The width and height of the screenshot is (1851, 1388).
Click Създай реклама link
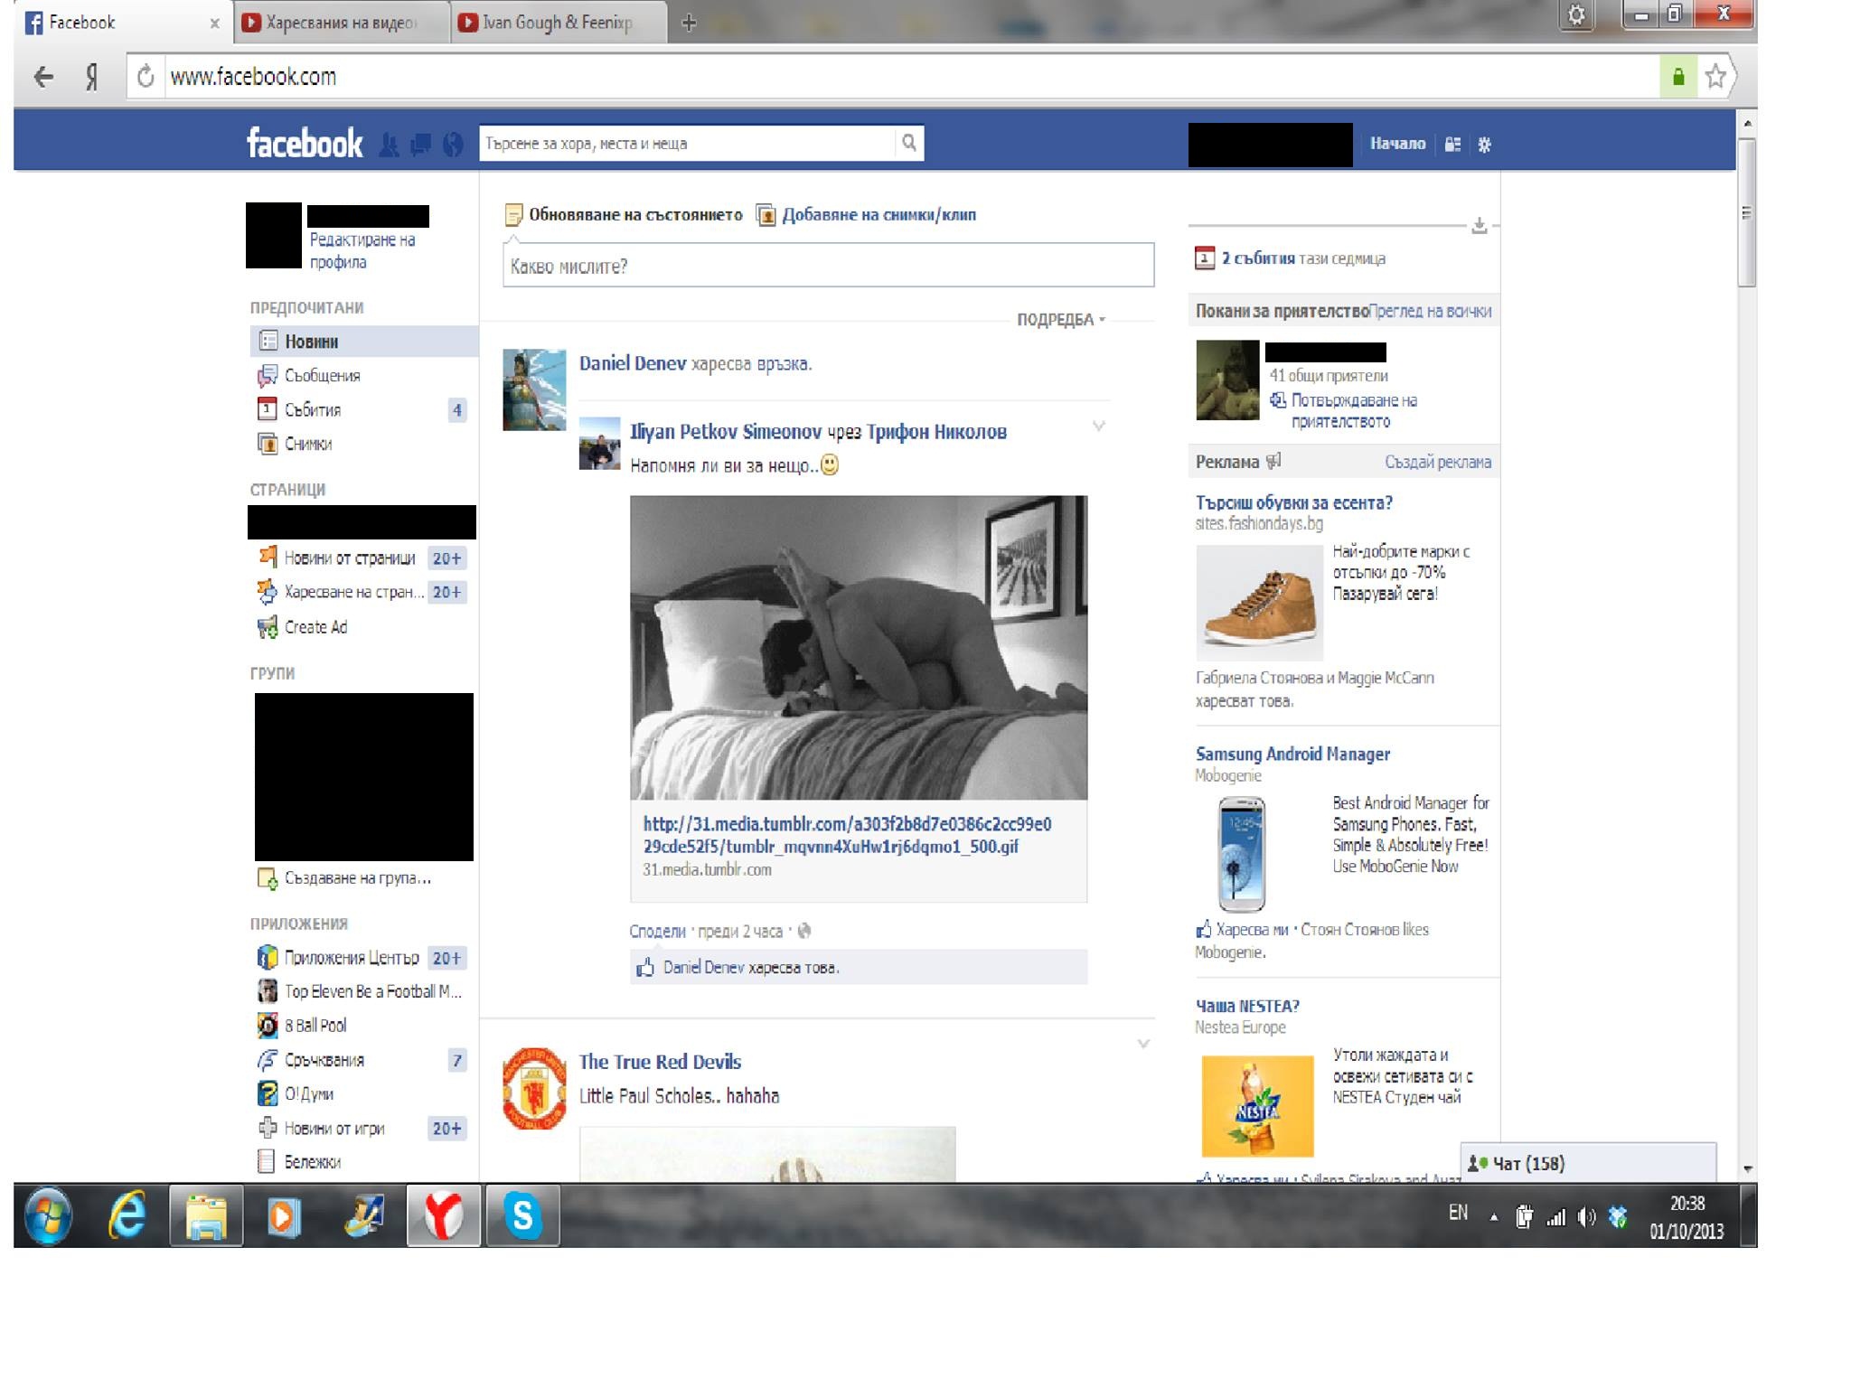coord(1438,463)
